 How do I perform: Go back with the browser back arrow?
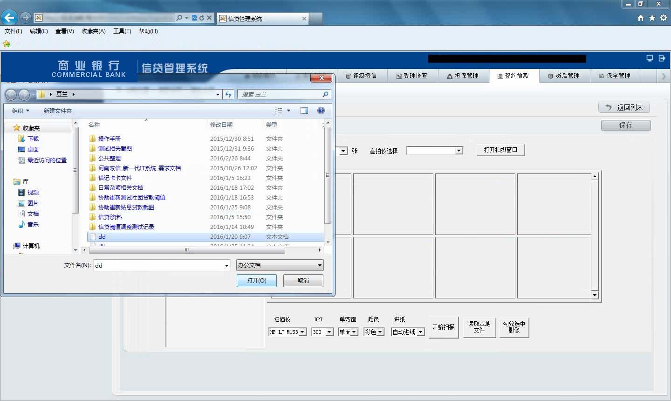click(9, 18)
